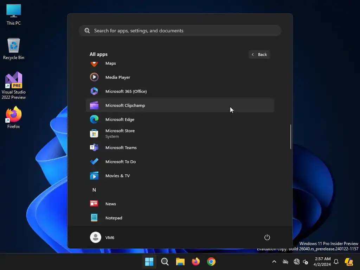Screen dimensions: 360x270
Task: Open Microsoft Edge icon in app list
Action: pyautogui.click(x=94, y=120)
